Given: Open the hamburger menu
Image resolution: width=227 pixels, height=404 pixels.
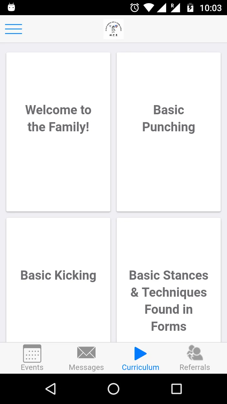Looking at the screenshot, I should (x=14, y=29).
